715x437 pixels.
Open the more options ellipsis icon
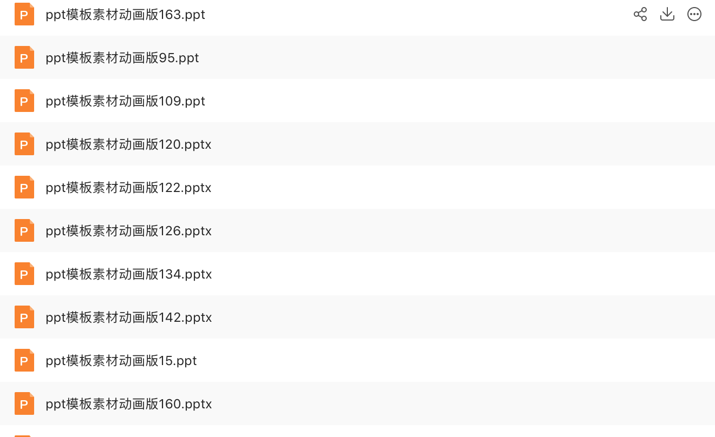coord(694,15)
